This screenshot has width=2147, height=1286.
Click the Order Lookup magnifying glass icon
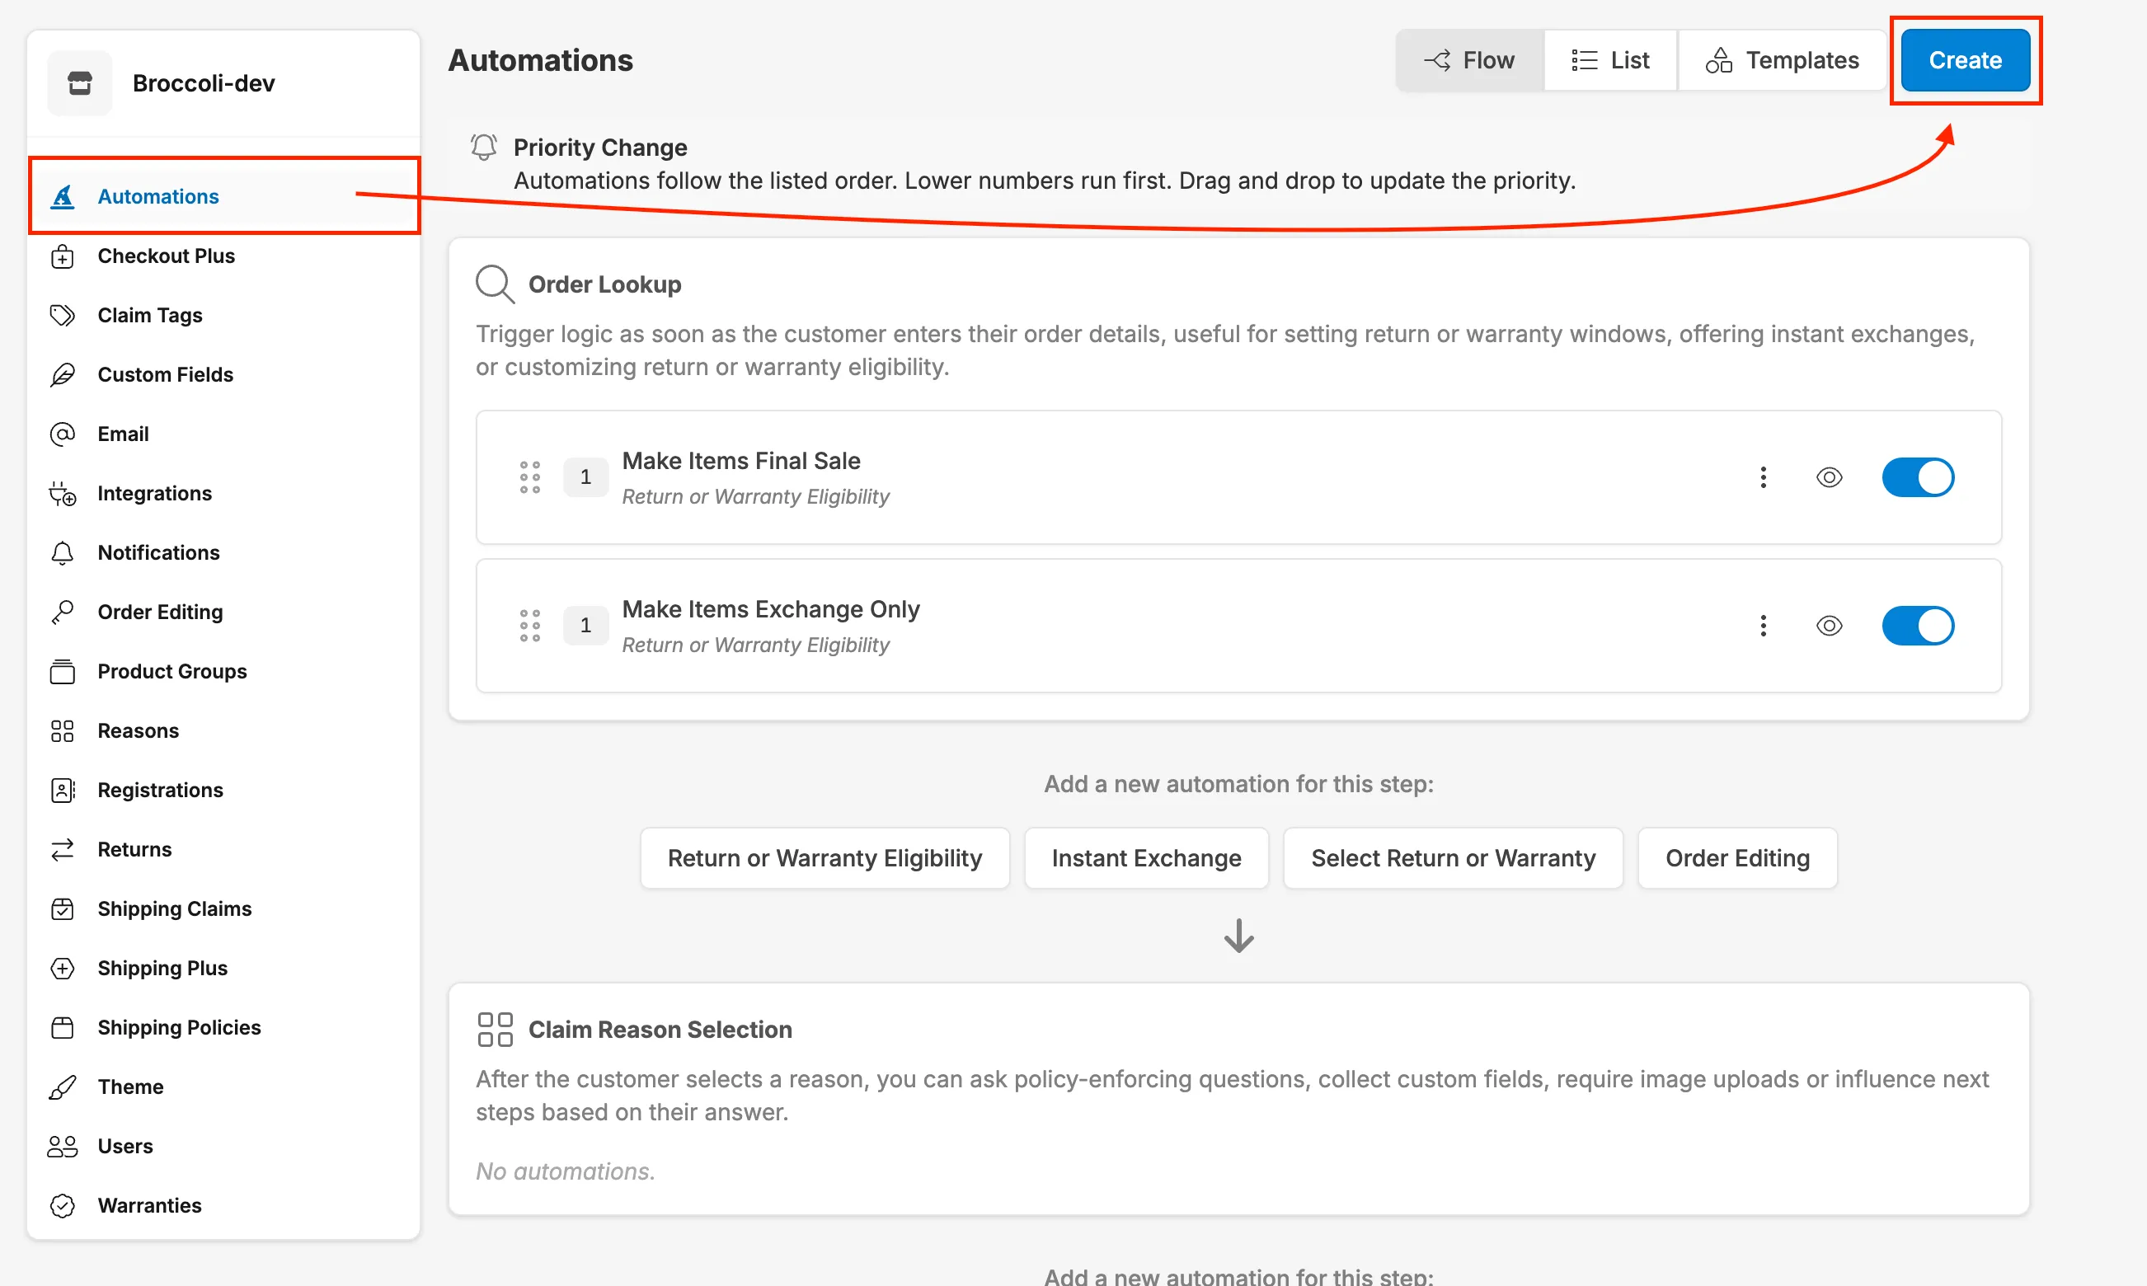494,284
